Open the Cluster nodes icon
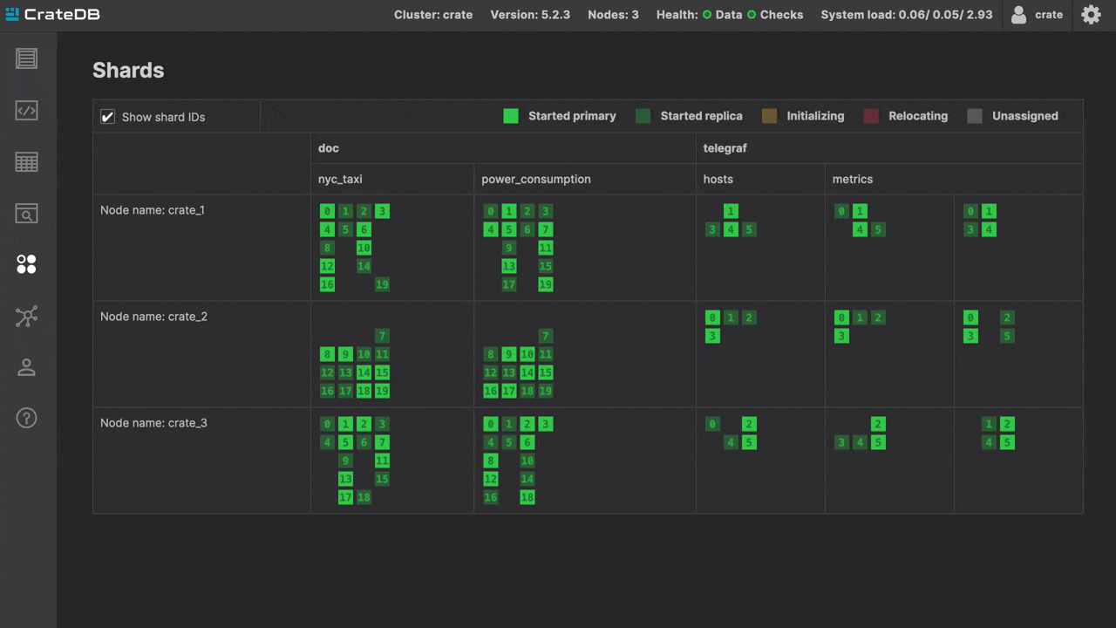 (27, 317)
